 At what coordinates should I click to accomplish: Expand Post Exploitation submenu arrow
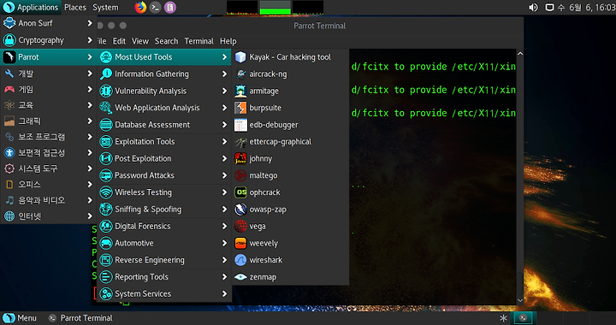coord(224,158)
